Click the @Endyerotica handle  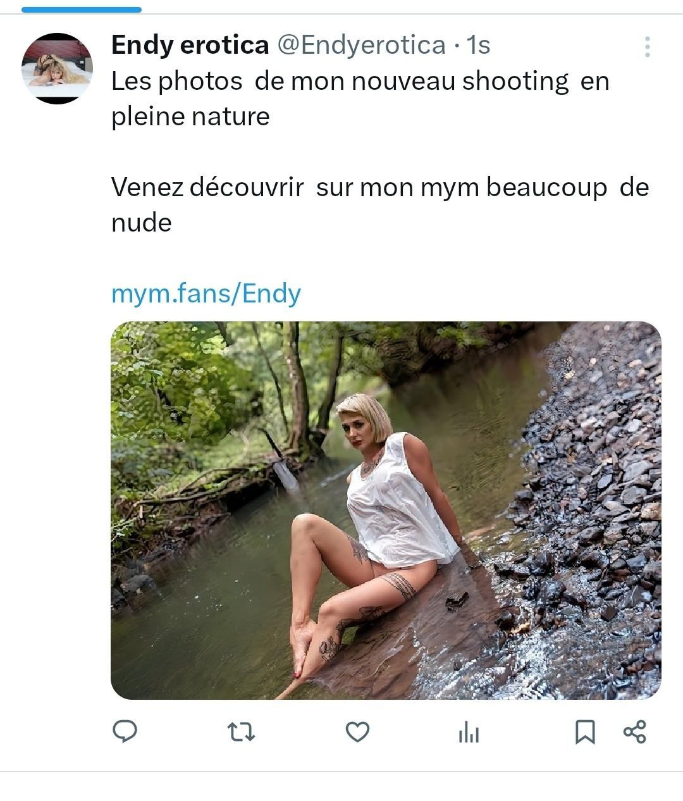tap(362, 45)
